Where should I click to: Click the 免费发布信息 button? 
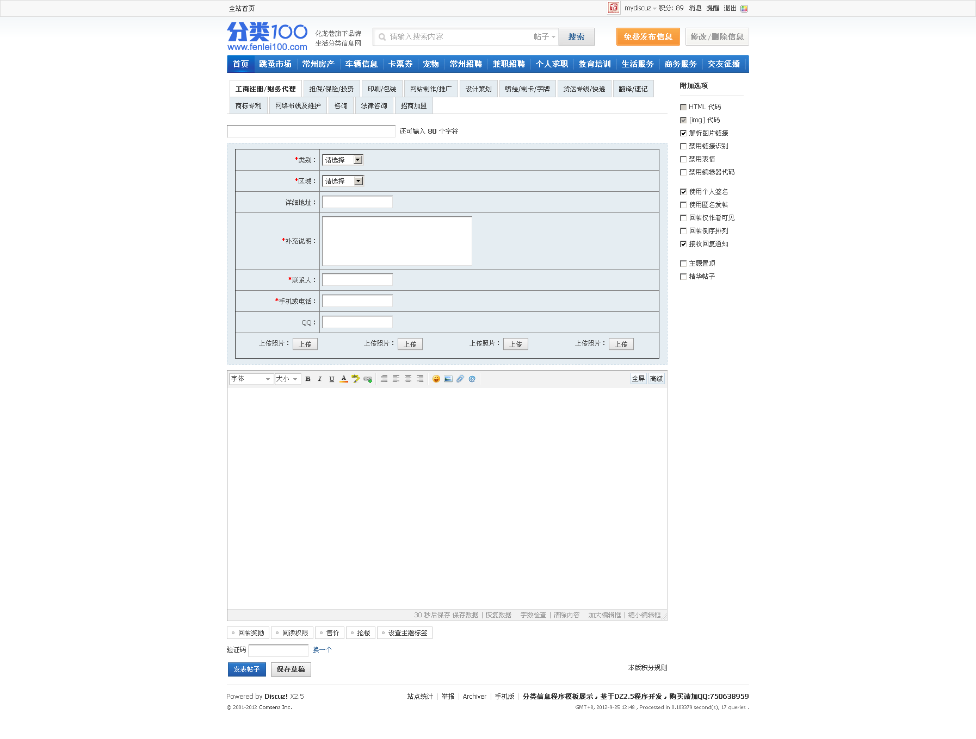click(648, 37)
